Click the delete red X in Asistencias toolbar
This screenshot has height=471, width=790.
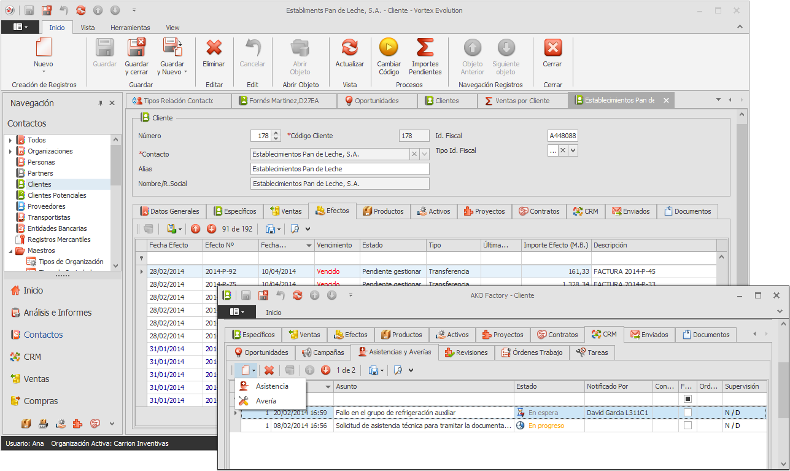tap(269, 370)
